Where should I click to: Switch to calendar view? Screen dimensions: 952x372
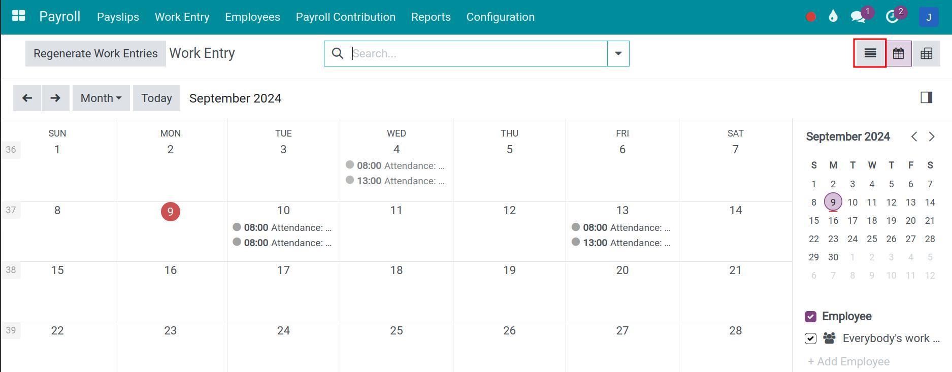pos(899,53)
